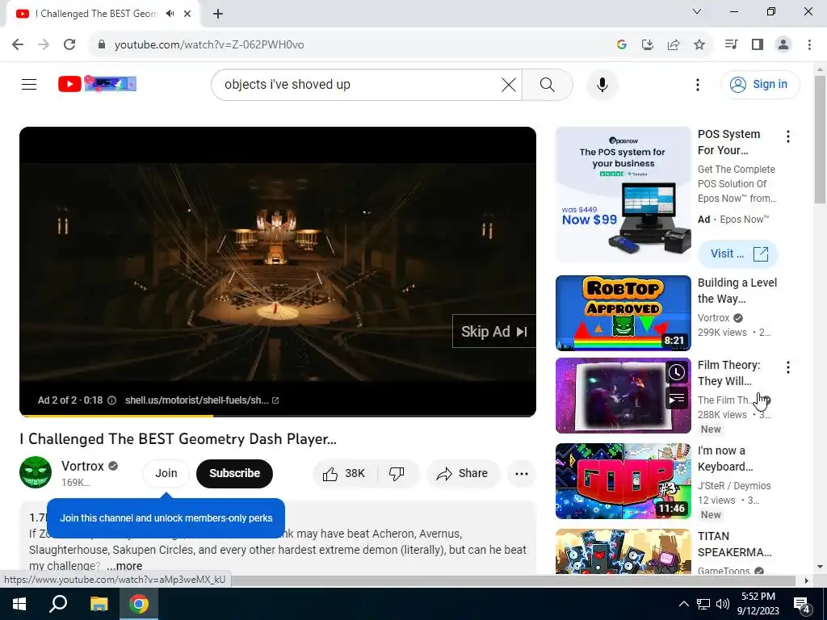Click horizontal scrollbar right arrow
This screenshot has height=620, width=827.
[806, 580]
